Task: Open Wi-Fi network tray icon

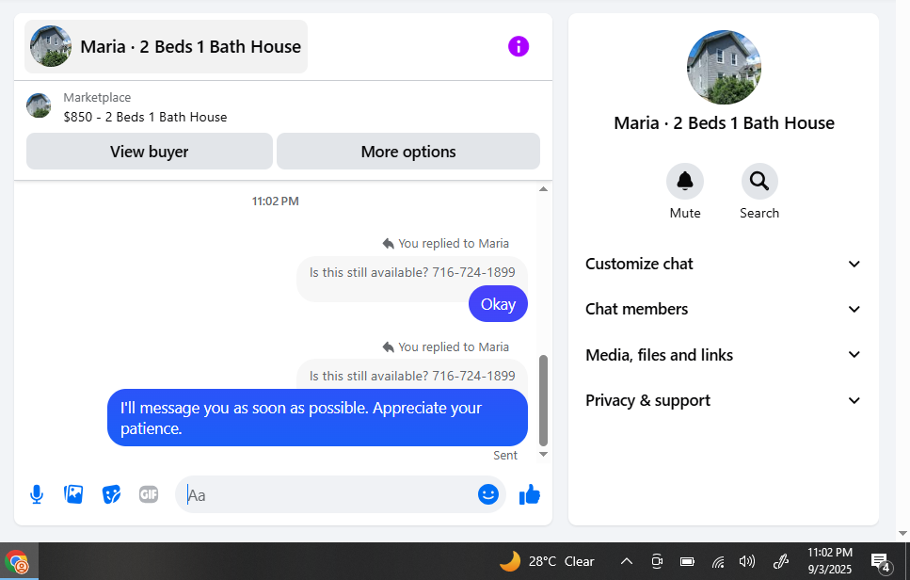Action: (718, 561)
